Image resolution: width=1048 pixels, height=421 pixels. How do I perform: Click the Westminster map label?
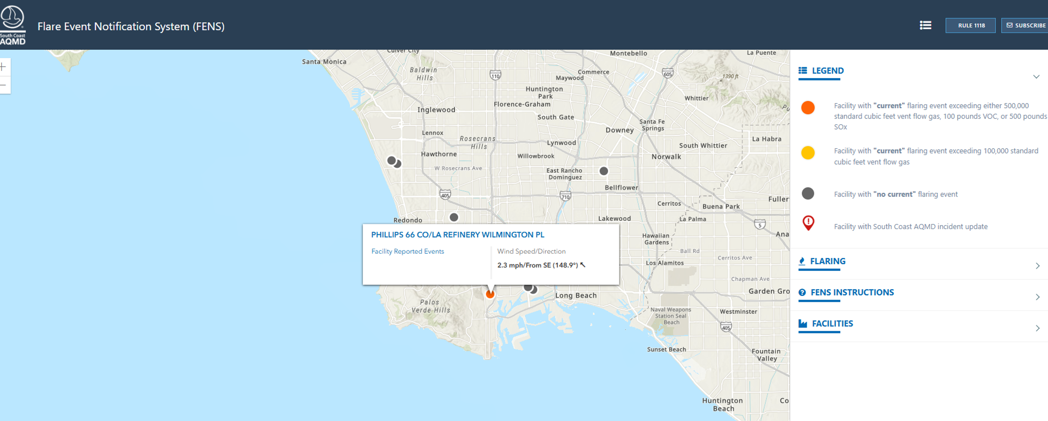(x=739, y=312)
